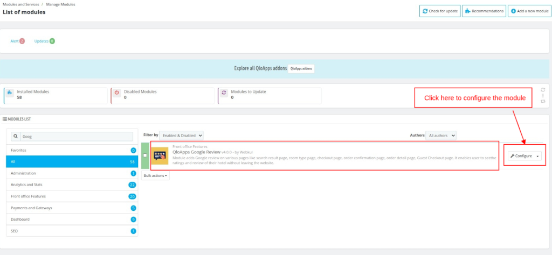Click the Modules to Update refresh icon
The width and height of the screenshot is (552, 255).
(x=224, y=95)
